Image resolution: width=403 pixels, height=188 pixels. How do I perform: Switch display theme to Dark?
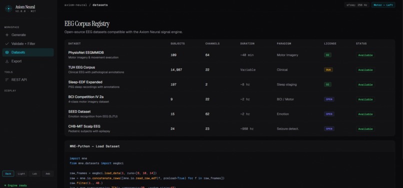click(x=8, y=173)
